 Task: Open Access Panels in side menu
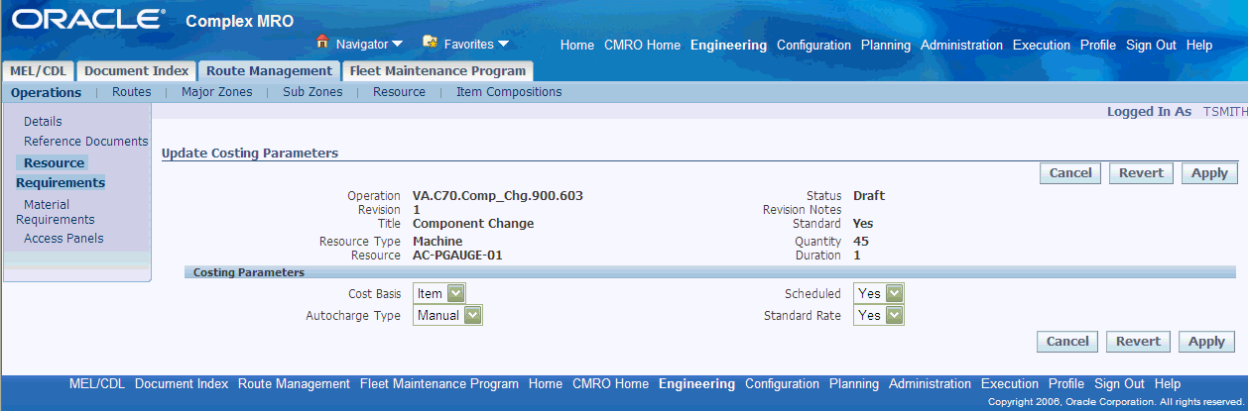click(63, 238)
